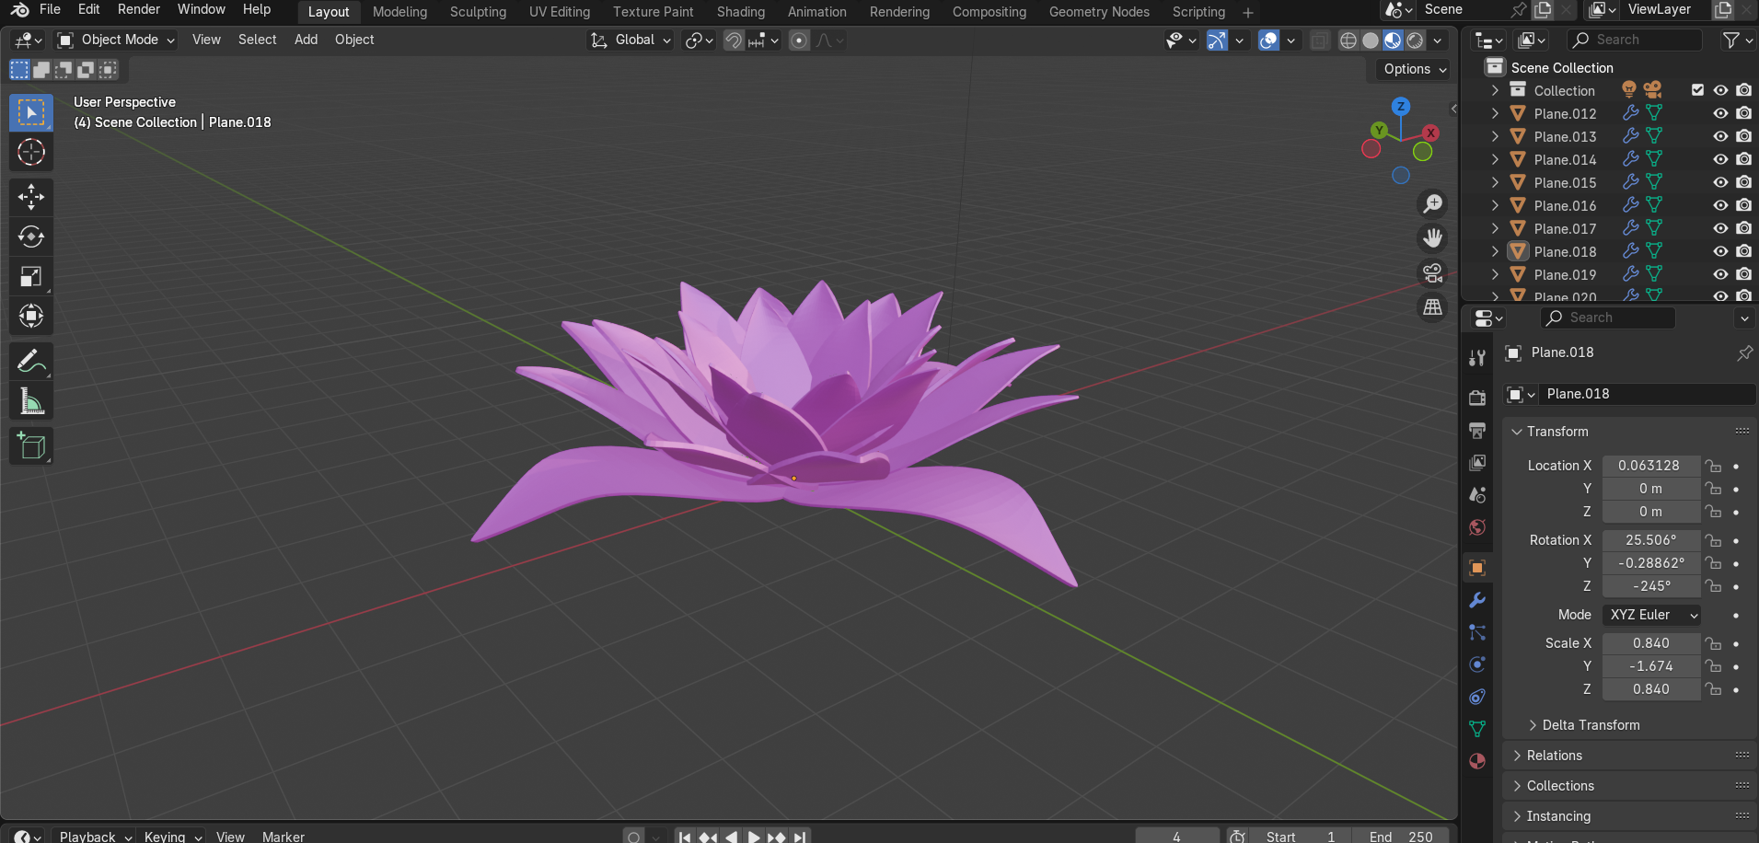Select the Measure ruler tool

tap(31, 401)
